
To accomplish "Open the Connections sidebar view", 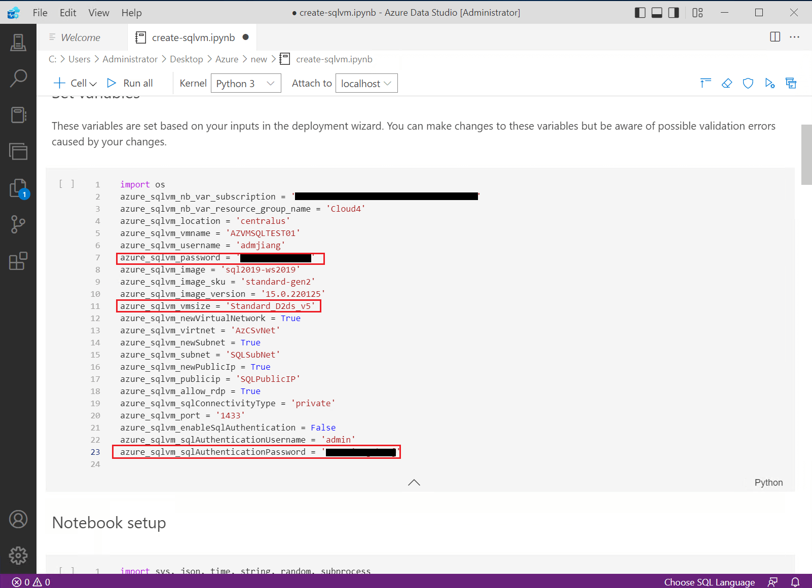I will tap(18, 42).
